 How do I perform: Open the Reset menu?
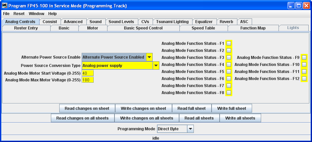point(19,14)
